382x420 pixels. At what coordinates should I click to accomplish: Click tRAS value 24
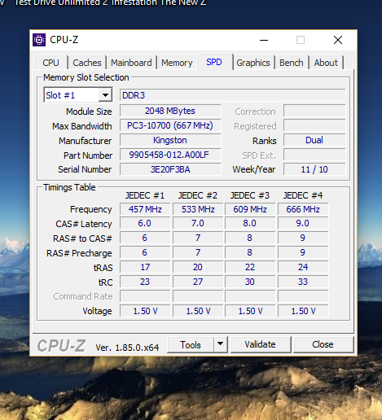tap(303, 267)
